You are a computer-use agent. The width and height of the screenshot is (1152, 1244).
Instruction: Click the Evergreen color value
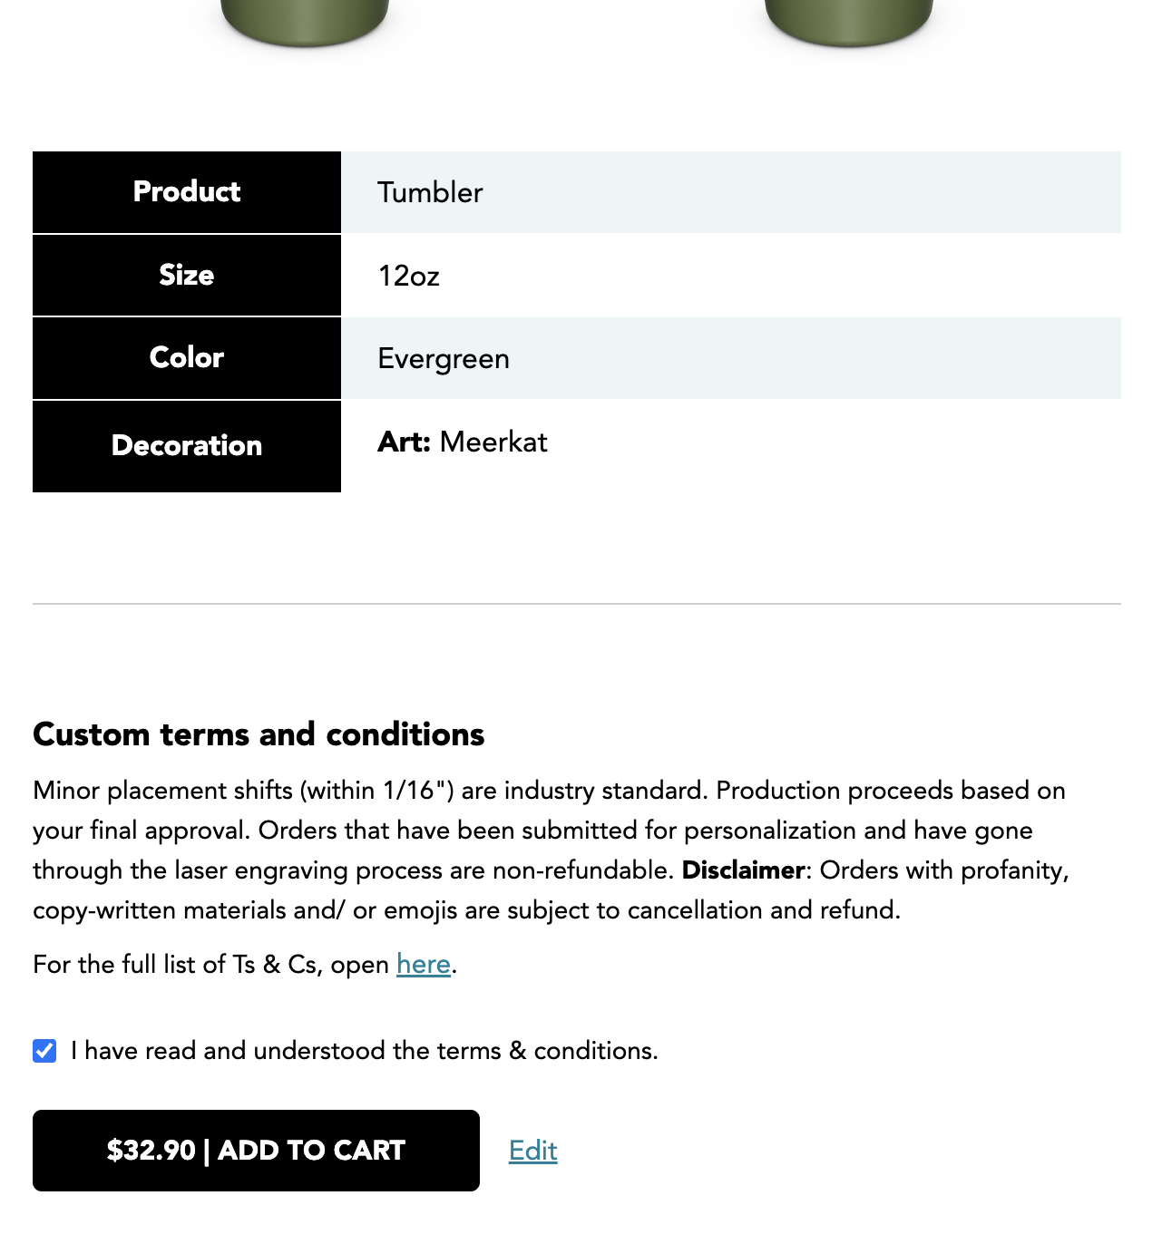tap(444, 359)
